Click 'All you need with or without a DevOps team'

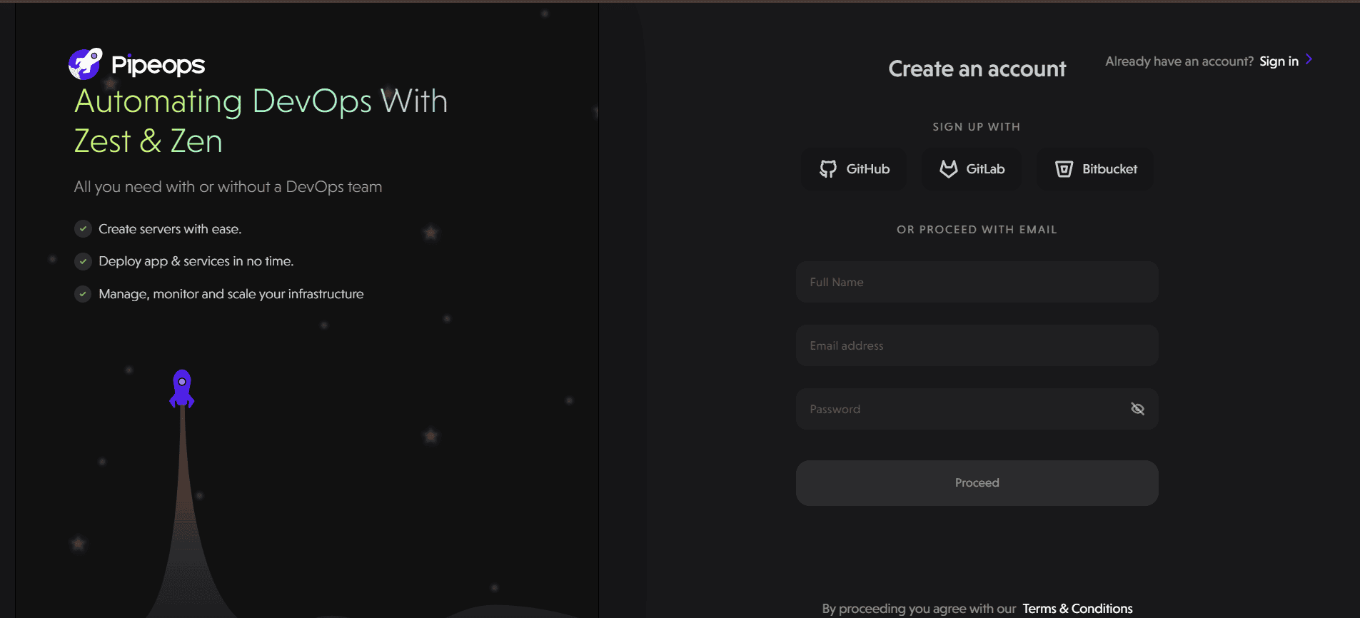[x=228, y=187]
